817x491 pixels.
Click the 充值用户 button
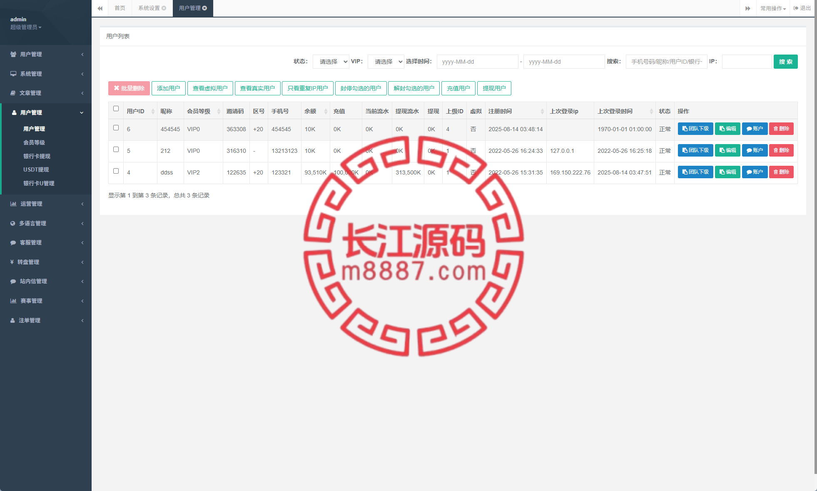pyautogui.click(x=458, y=88)
